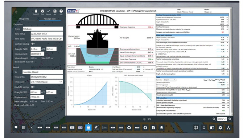Select the Passage plan tab
Viewport: 243px width, 138px height.
click(x=50, y=19)
